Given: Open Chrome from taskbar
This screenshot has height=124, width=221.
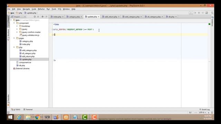Looking at the screenshot, I should click(38, 117).
